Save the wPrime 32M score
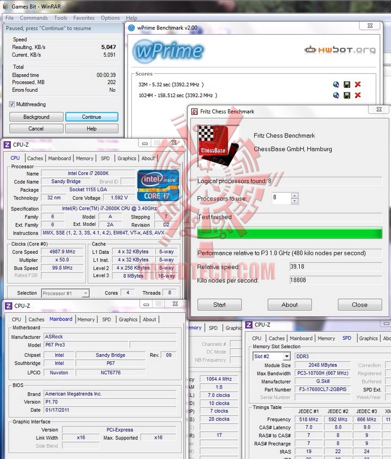 (x=347, y=85)
